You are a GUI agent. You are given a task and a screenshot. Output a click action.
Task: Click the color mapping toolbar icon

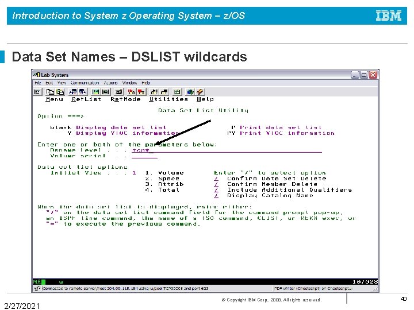(x=106, y=92)
